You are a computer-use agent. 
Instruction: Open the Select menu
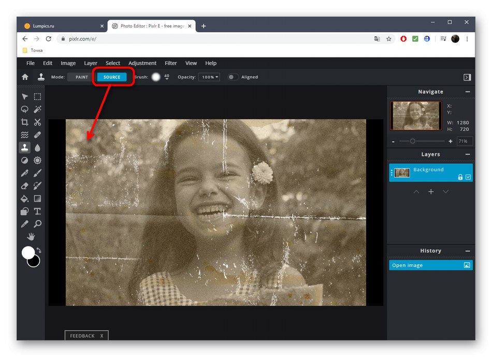point(113,63)
